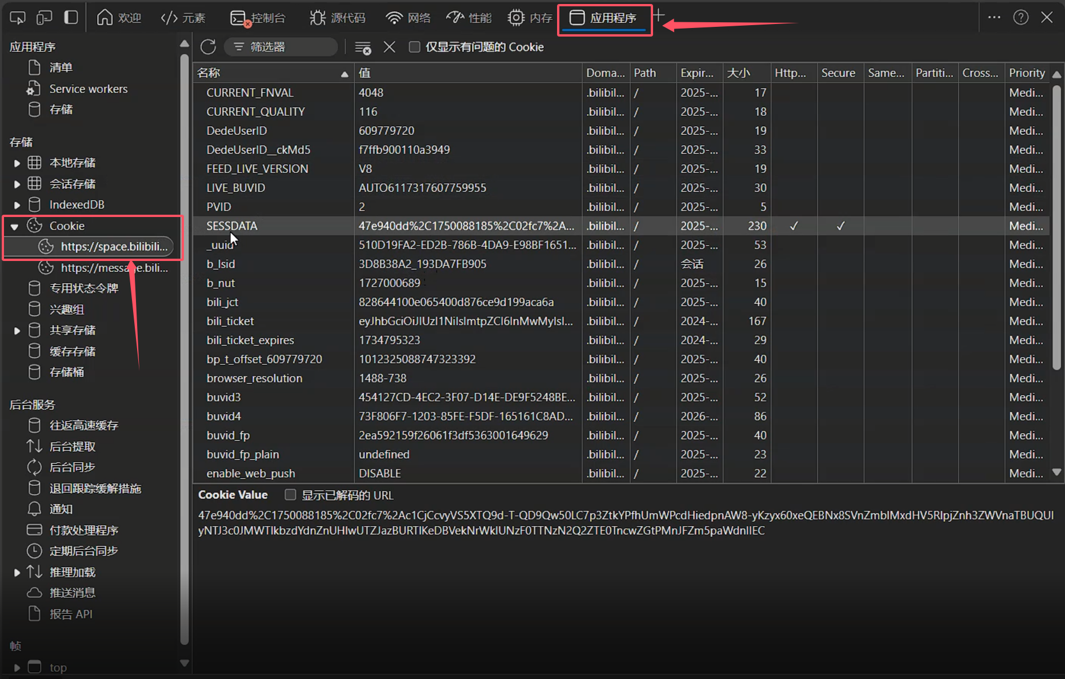
Task: Clear all cookies icon
Action: (363, 47)
